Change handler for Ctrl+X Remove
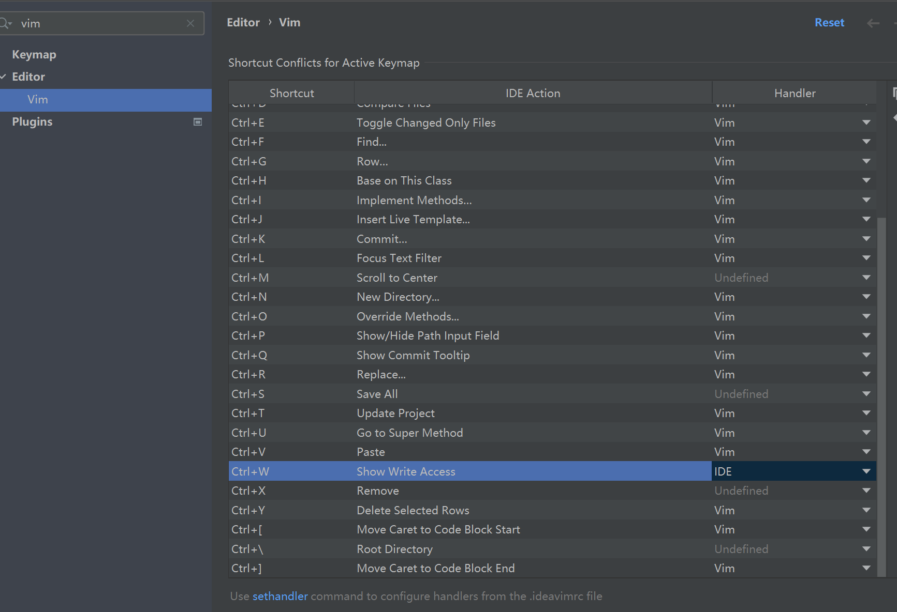Viewport: 897px width, 612px height. click(x=866, y=491)
